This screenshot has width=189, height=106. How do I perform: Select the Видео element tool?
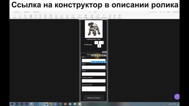(x=56, y=16)
